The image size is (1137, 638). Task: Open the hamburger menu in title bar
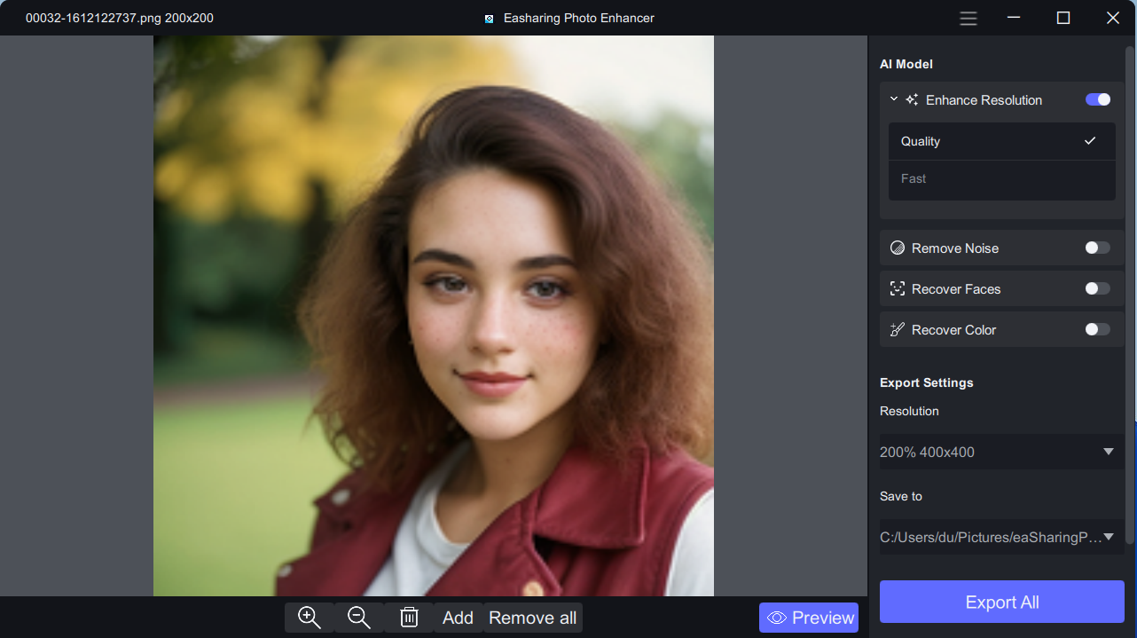click(x=968, y=18)
